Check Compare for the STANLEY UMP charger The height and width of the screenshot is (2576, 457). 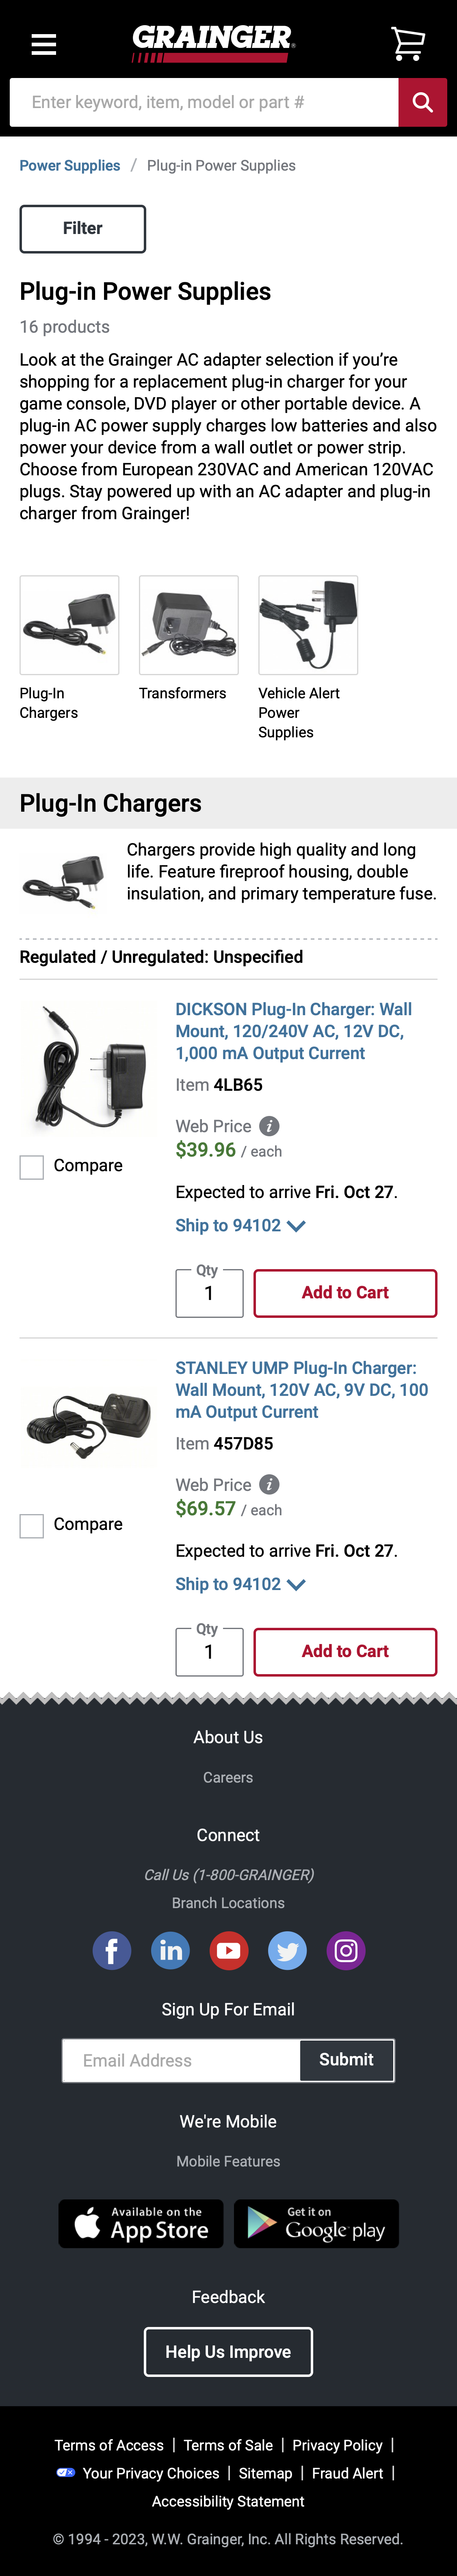point(32,1525)
